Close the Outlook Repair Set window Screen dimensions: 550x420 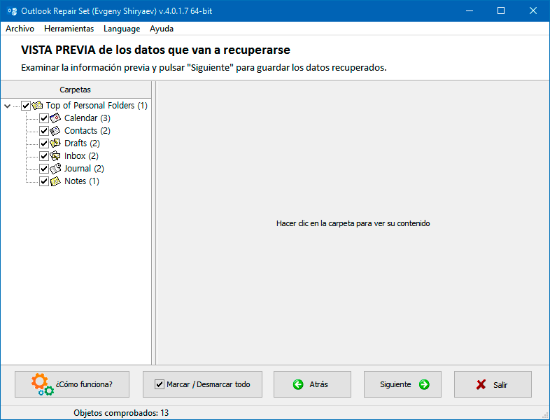533,11
